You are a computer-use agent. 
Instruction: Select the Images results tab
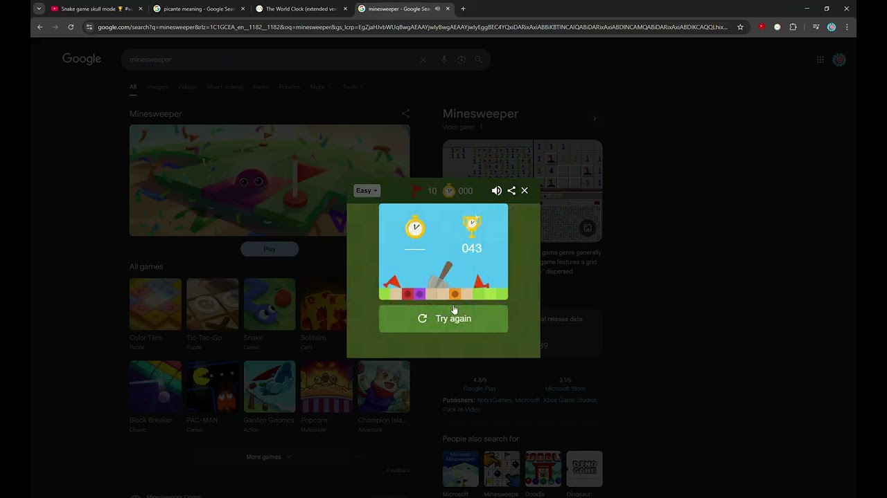click(x=157, y=87)
